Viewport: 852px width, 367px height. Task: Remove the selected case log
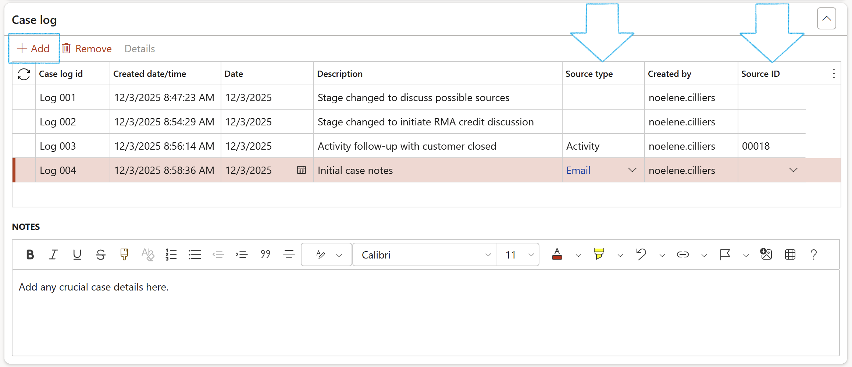(x=87, y=49)
